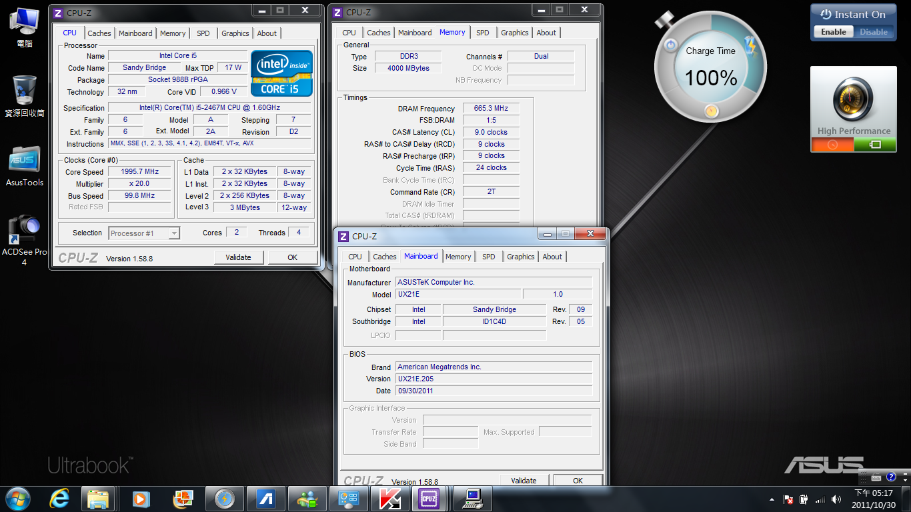The image size is (911, 512).
Task: Switch to CPU tab in the Mainboard window
Action: (x=355, y=257)
